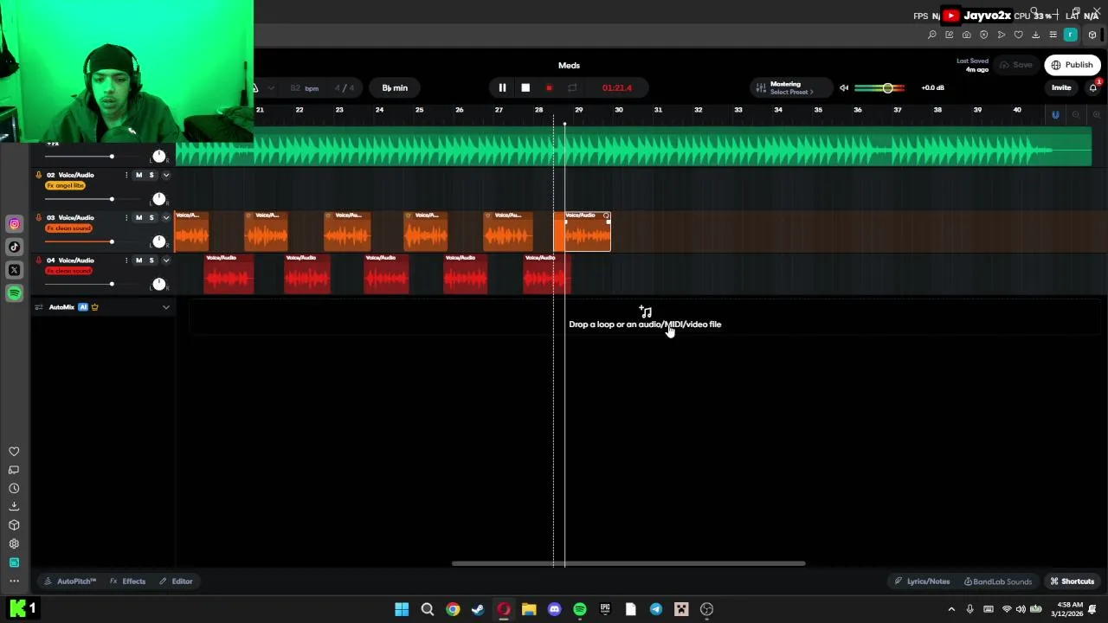Adjust the master volume slider knob
Image resolution: width=1108 pixels, height=623 pixels.
(x=887, y=87)
